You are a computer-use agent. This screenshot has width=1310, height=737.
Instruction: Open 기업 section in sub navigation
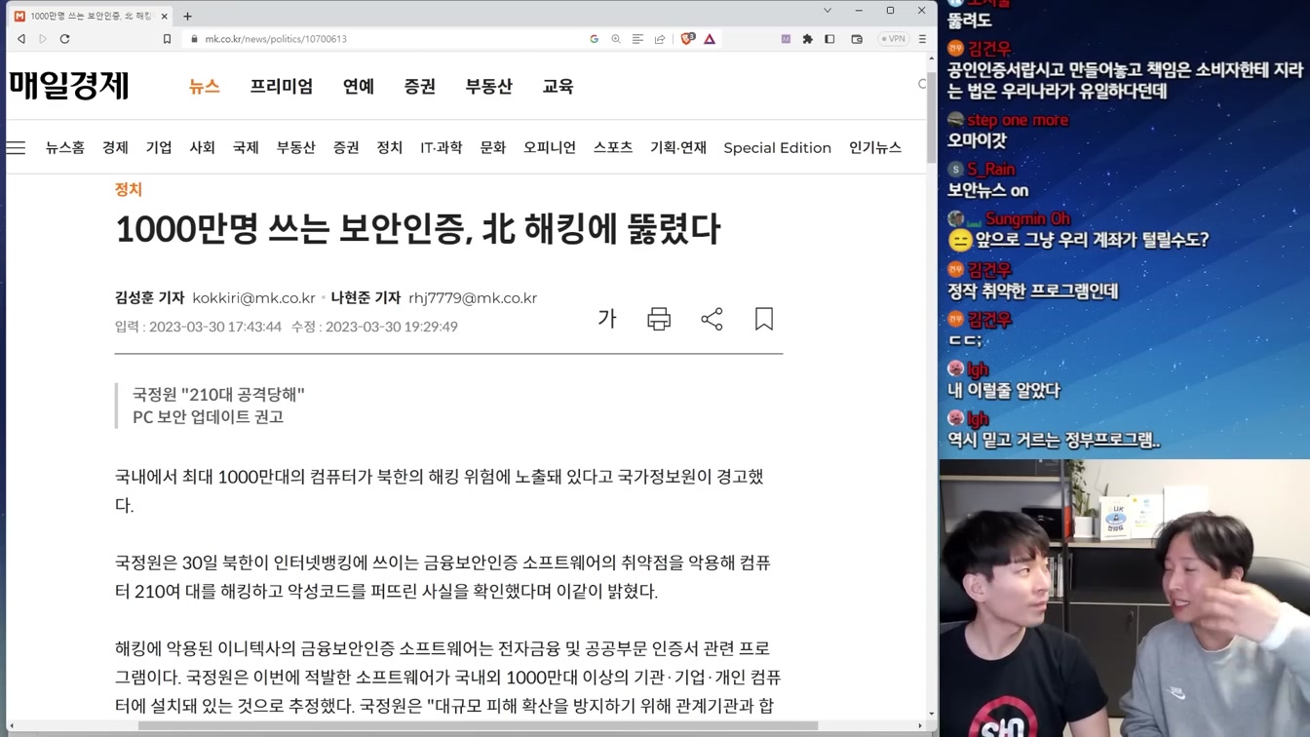pos(159,148)
